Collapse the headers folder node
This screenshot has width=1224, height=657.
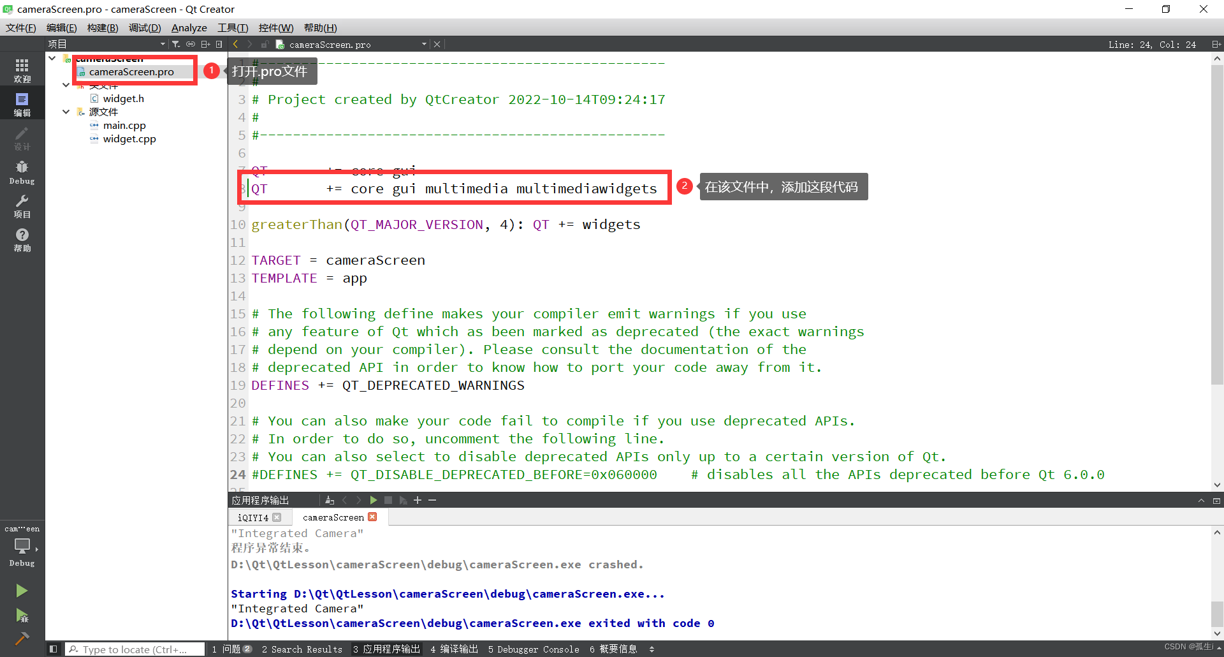pos(66,85)
